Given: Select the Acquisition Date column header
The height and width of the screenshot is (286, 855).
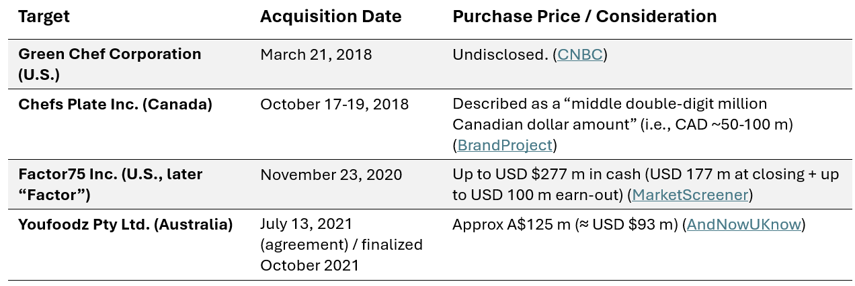Looking at the screenshot, I should pos(331,17).
